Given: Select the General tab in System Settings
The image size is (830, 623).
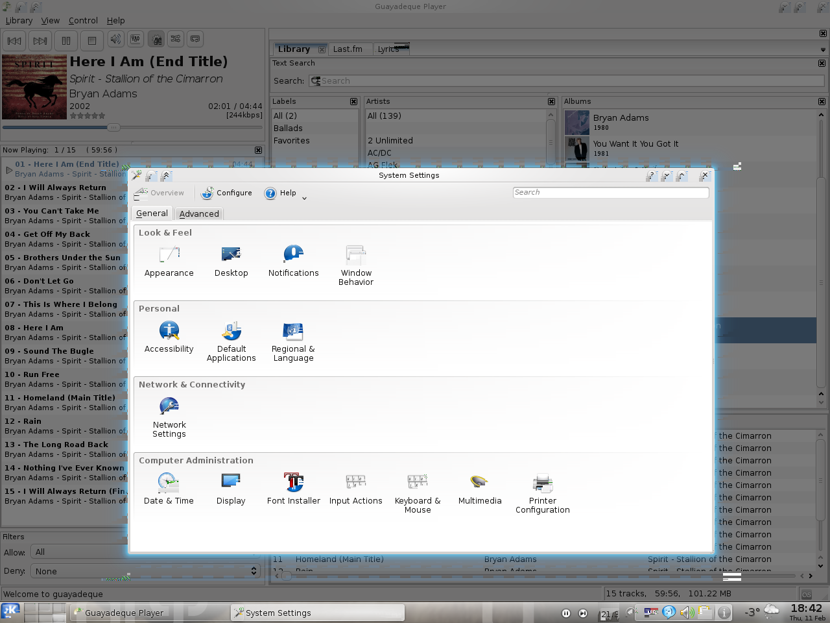Looking at the screenshot, I should click(x=152, y=213).
